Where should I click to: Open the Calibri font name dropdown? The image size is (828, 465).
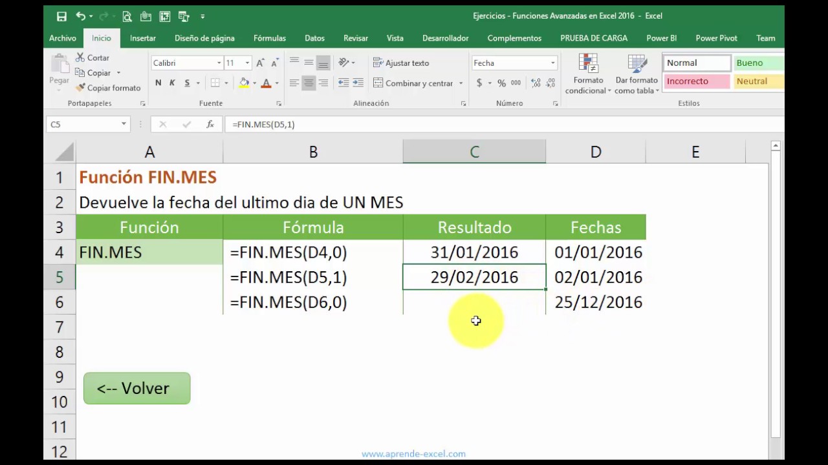(219, 63)
